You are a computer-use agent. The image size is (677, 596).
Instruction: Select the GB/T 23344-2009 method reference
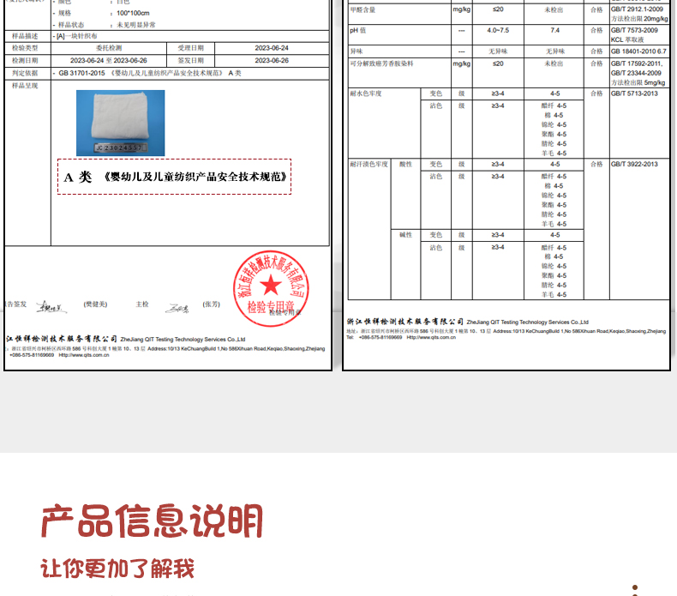[x=636, y=73]
